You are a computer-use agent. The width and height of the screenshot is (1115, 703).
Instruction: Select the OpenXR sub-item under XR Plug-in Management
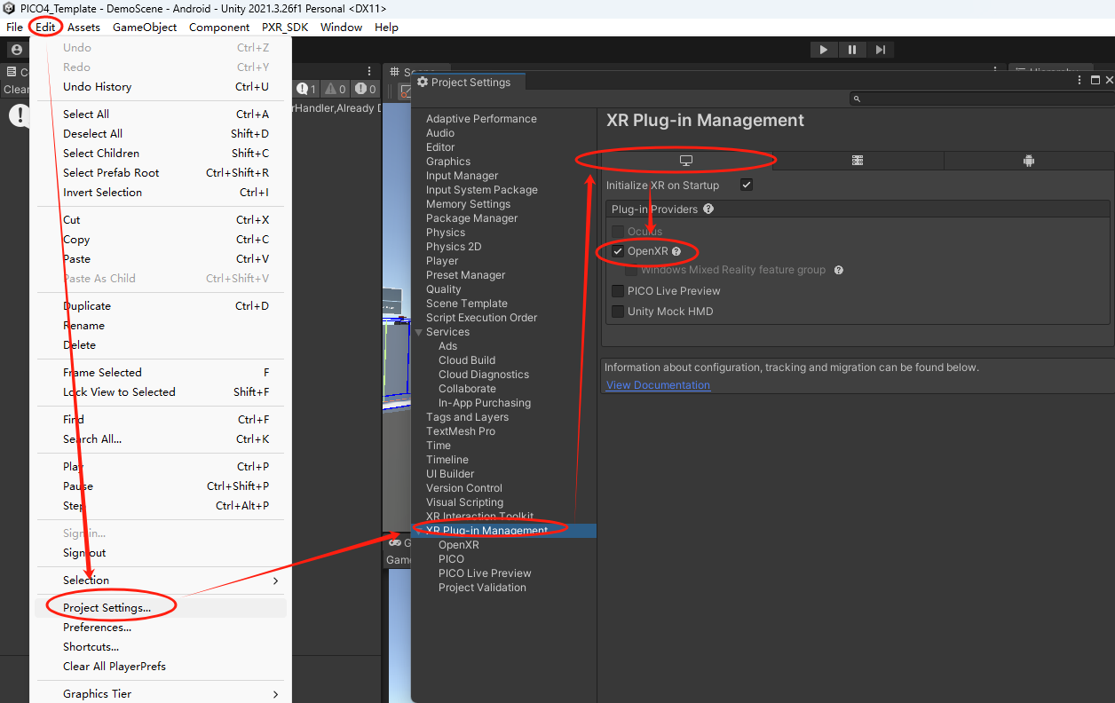[458, 545]
